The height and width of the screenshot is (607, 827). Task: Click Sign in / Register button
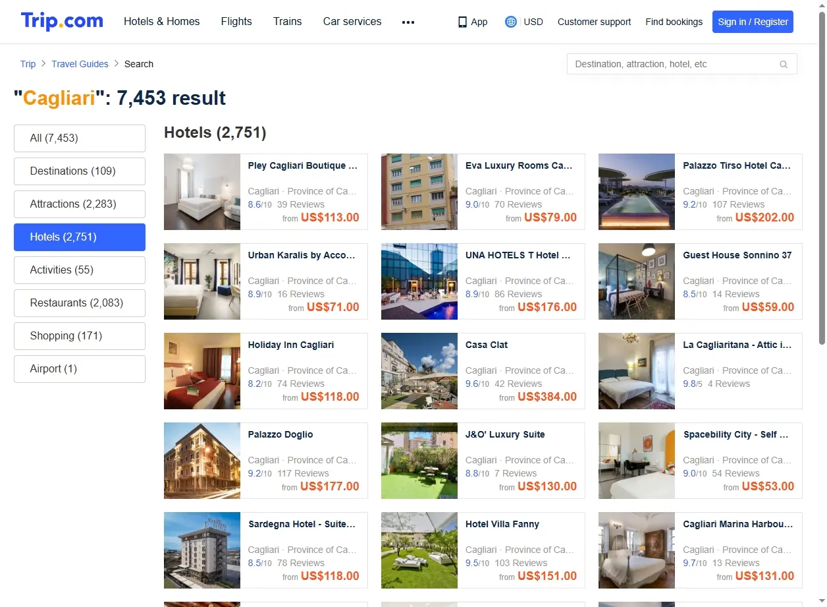point(753,22)
